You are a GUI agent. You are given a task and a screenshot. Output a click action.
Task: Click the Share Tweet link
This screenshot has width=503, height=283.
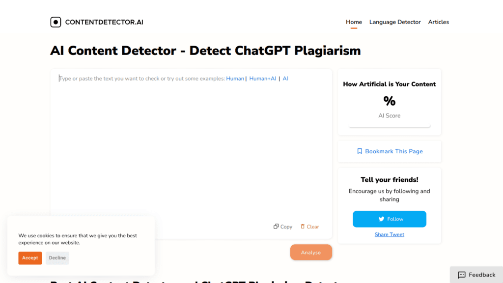tap(389, 234)
